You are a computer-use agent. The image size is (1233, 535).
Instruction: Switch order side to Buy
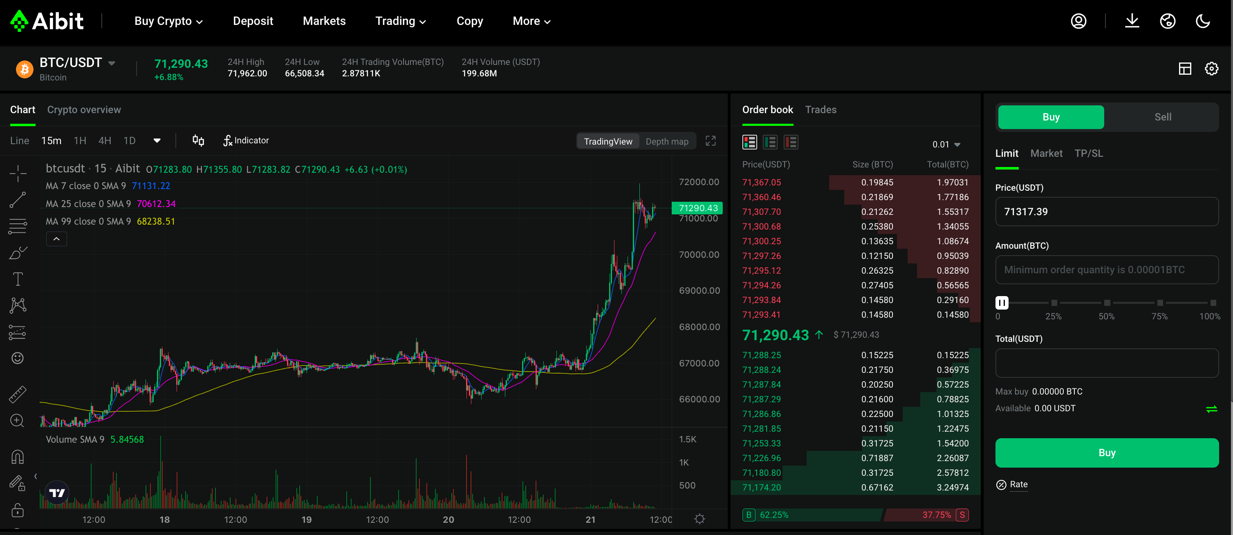1051,117
